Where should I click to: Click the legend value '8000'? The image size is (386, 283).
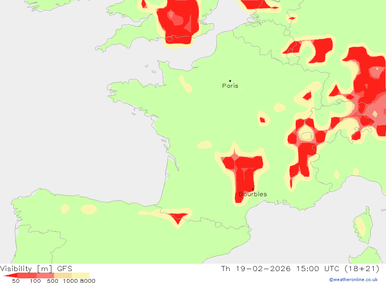tap(88, 281)
